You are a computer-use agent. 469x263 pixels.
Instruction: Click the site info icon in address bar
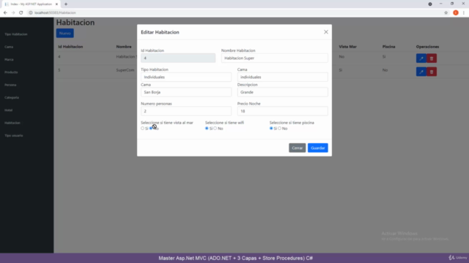pyautogui.click(x=31, y=12)
